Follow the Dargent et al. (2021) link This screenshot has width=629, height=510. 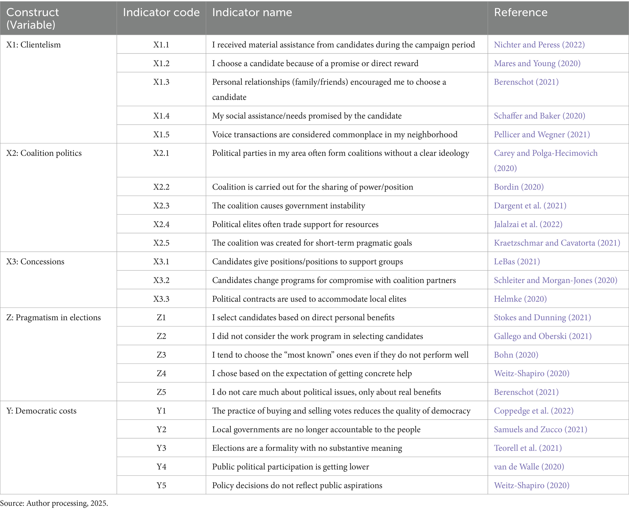[x=530, y=206]
